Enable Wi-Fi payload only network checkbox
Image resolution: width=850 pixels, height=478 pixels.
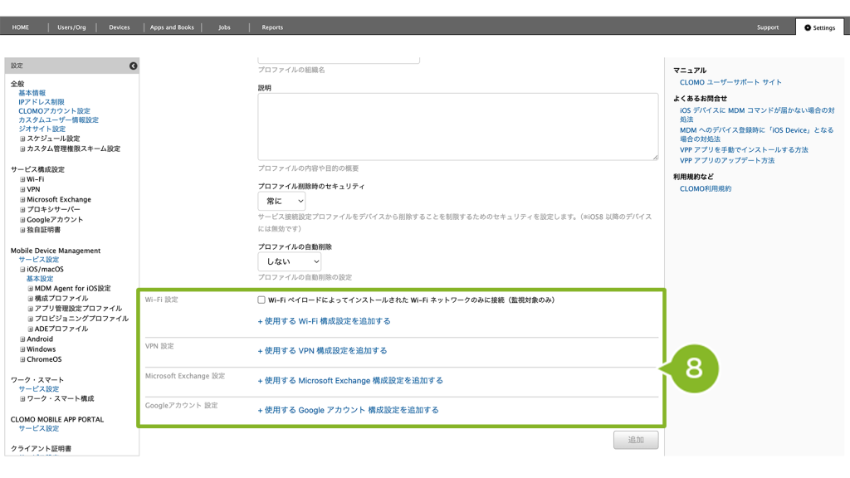(x=261, y=300)
